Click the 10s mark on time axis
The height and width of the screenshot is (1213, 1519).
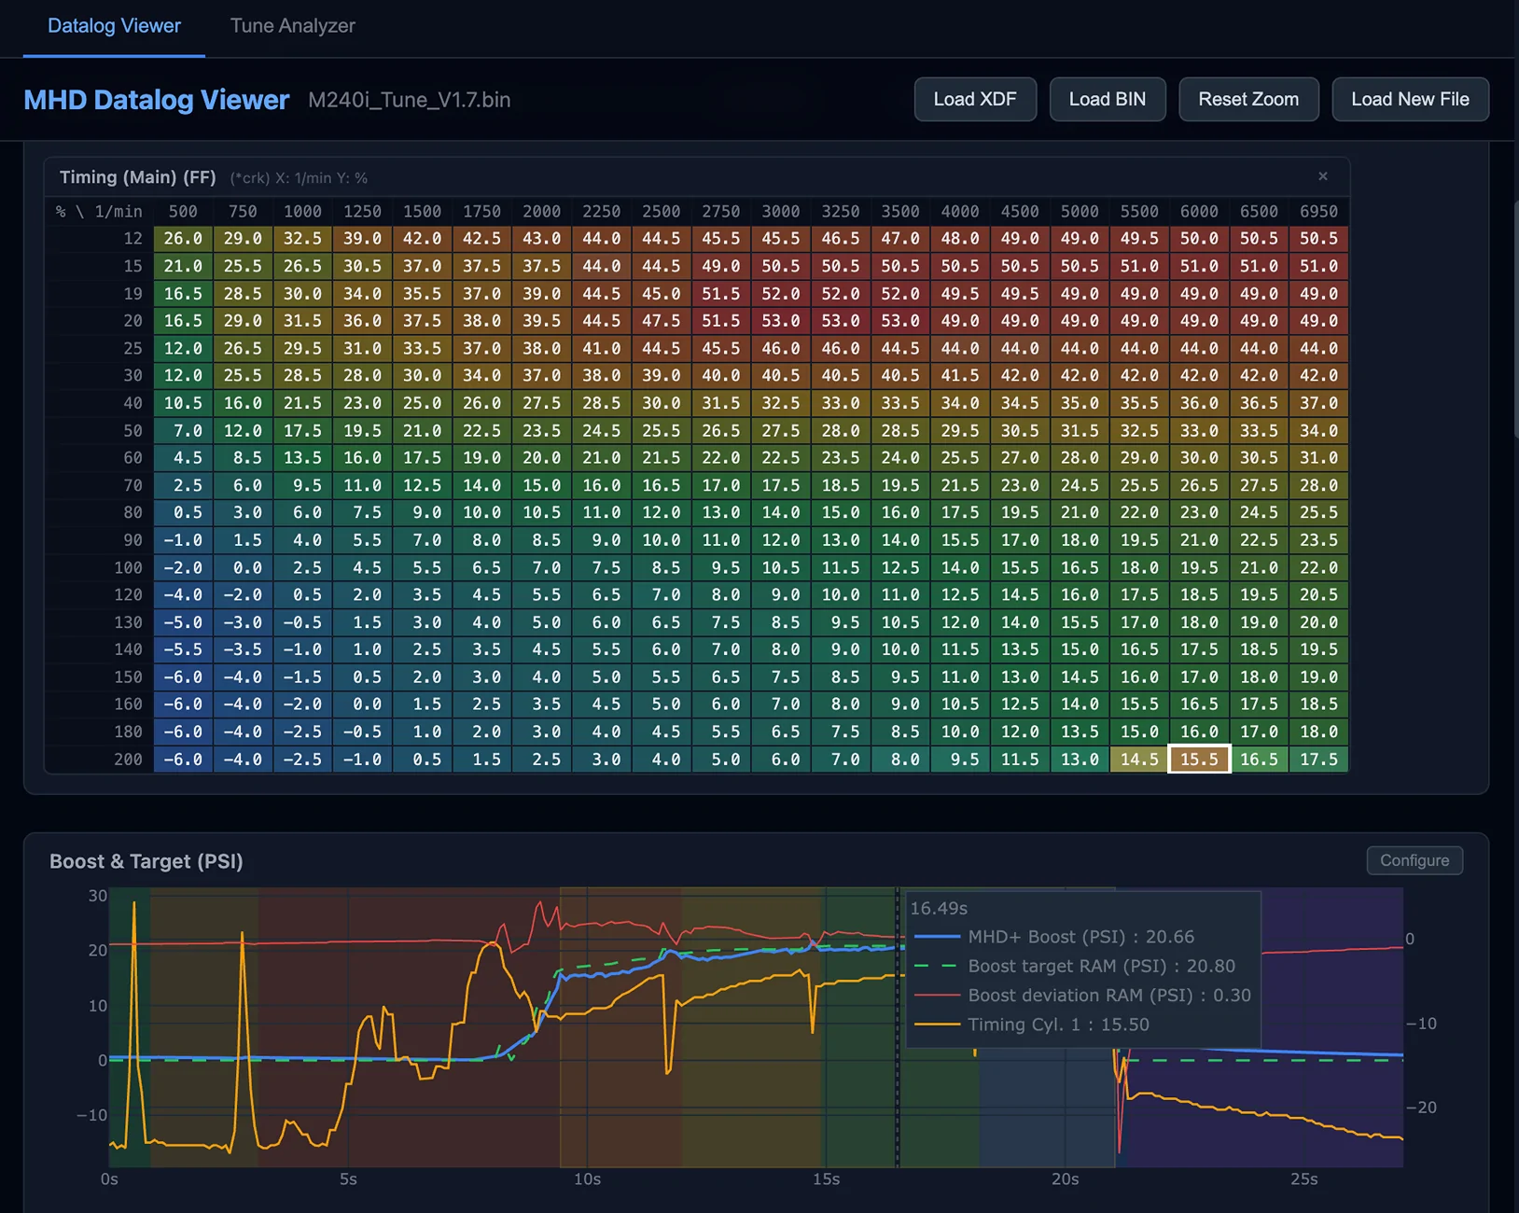[587, 1179]
